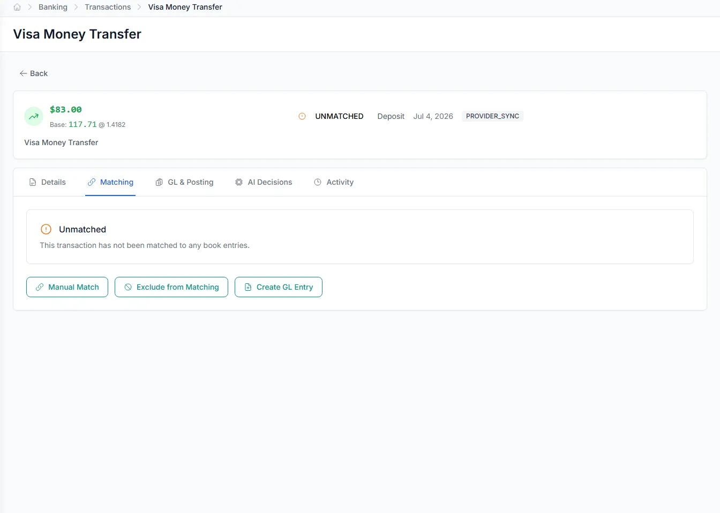Screen dimensions: 720x513
Task: Switch to the AI Decisions tab
Action: pyautogui.click(x=264, y=182)
